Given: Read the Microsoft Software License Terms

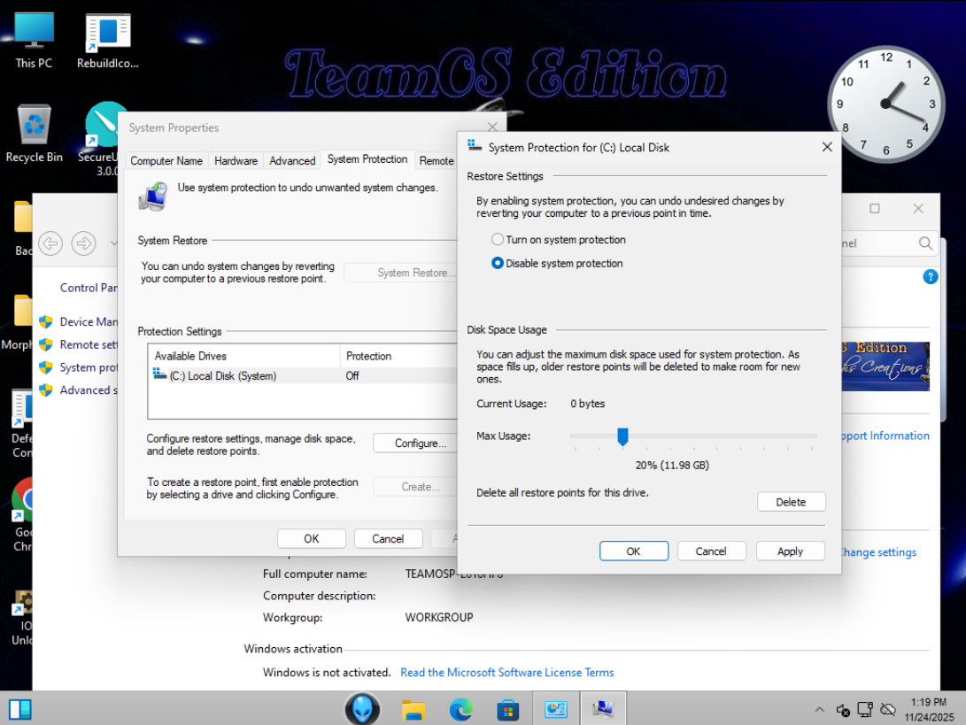Looking at the screenshot, I should [507, 672].
